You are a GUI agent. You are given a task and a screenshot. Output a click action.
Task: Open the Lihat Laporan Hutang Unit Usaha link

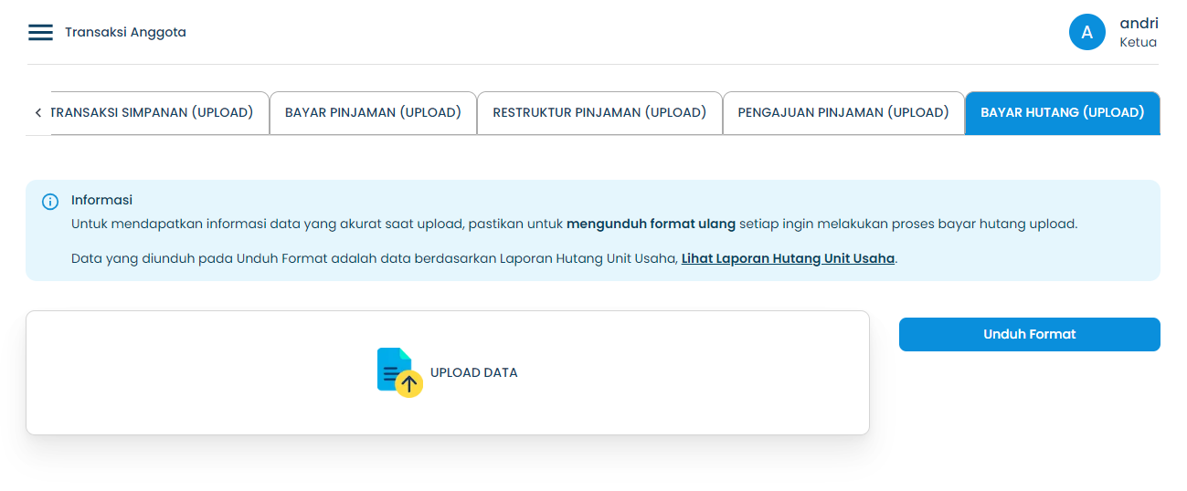point(788,258)
